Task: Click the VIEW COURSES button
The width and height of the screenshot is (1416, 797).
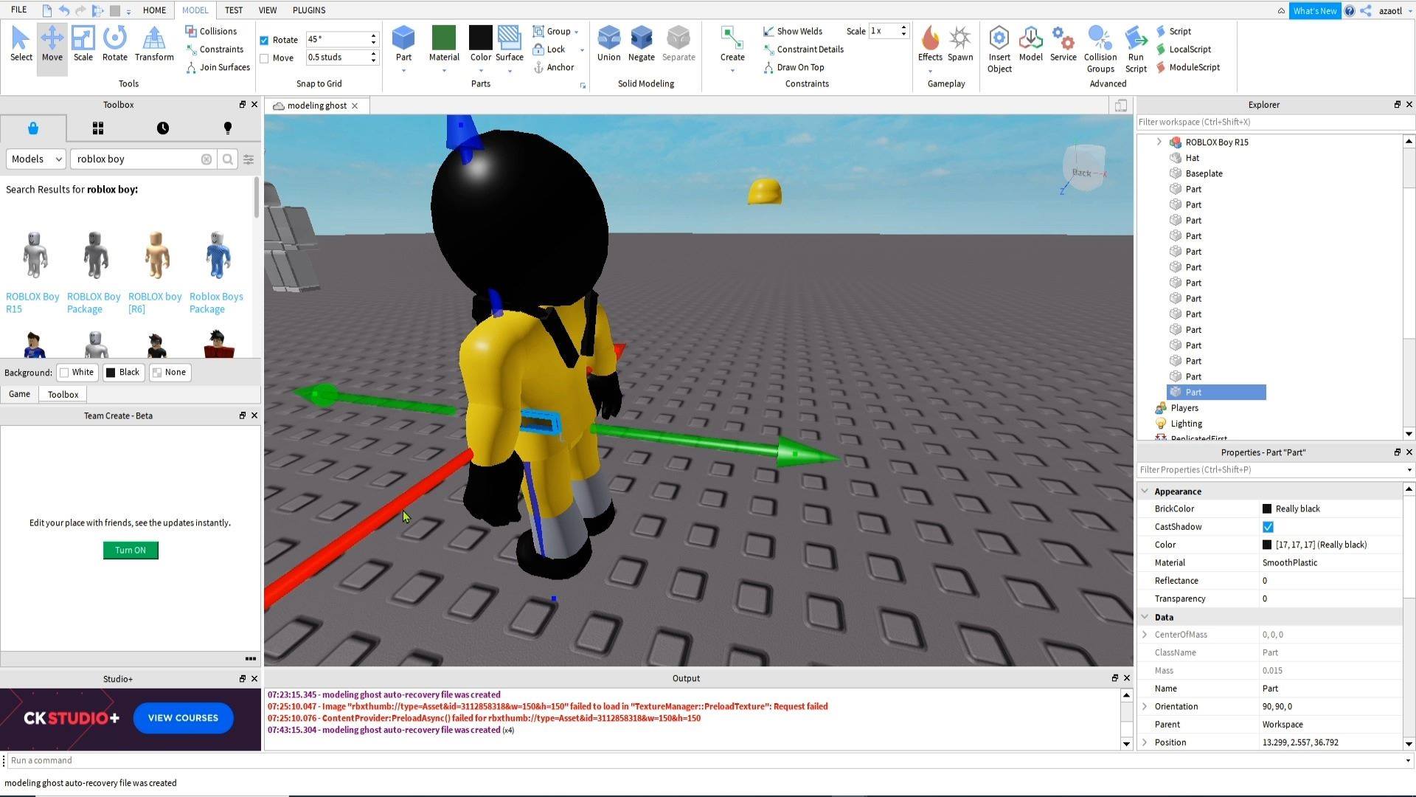Action: point(183,718)
